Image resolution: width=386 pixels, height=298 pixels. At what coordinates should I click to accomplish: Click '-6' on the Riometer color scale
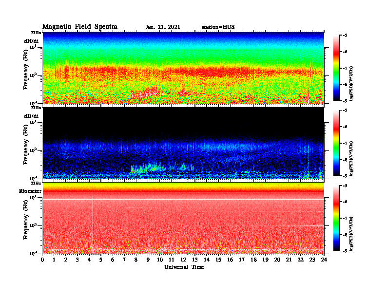pos(345,202)
